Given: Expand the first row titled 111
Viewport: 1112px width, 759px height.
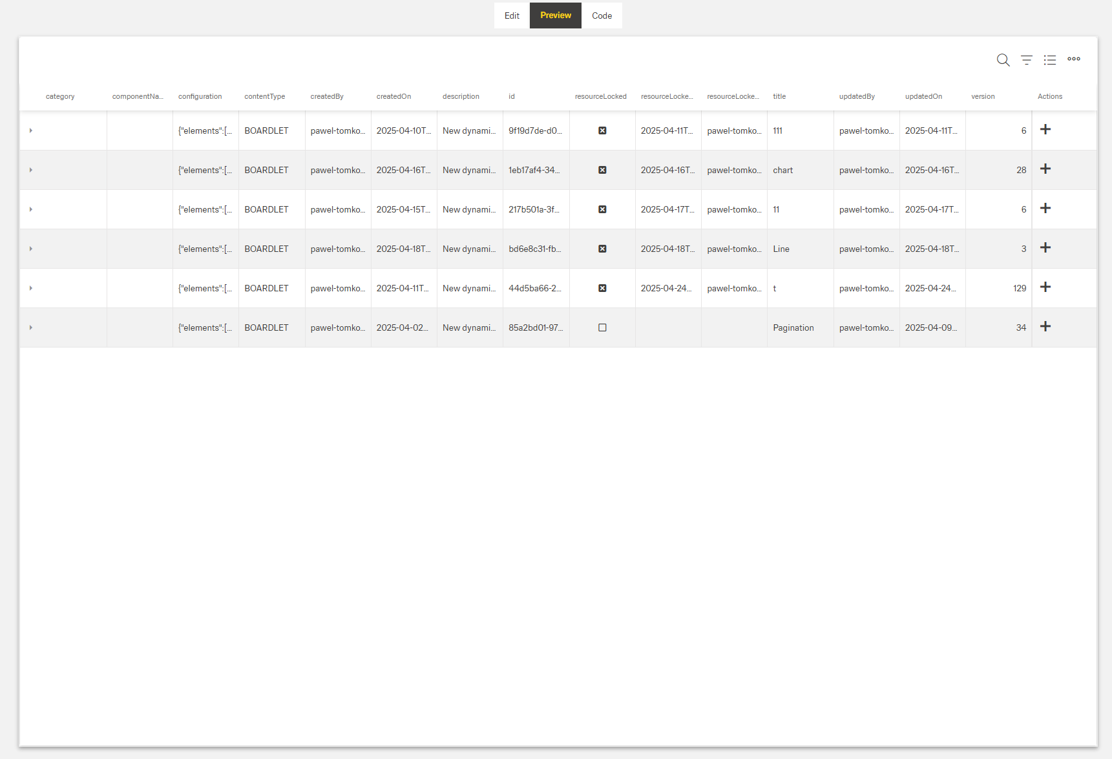Looking at the screenshot, I should (x=30, y=130).
